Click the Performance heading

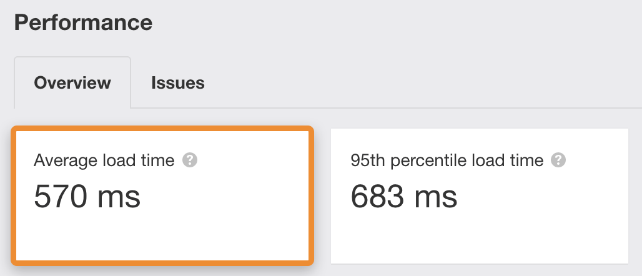coord(83,22)
